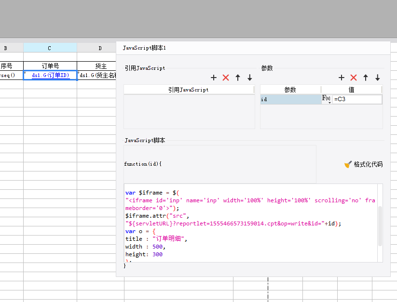Screen dimensions: 397x302
Task: Open the F(x) formula type dropdown
Action: click(x=327, y=99)
